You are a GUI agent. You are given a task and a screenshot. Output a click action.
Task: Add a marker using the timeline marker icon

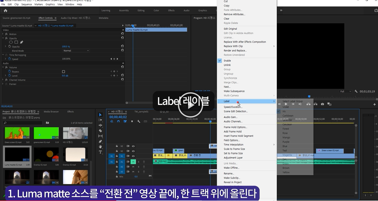(x=132, y=121)
